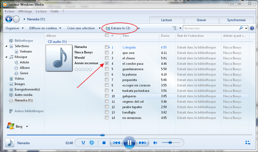Open Diffuser en continu dropdown

point(45,28)
